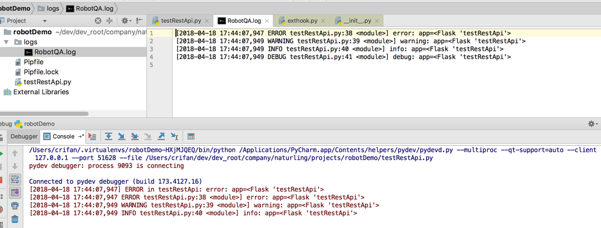Select External Libraries node
Image resolution: width=601 pixels, height=228 pixels.
36,92
